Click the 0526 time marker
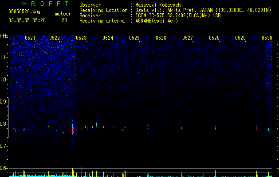This screenshot has width=279, height=177. coord(161,38)
